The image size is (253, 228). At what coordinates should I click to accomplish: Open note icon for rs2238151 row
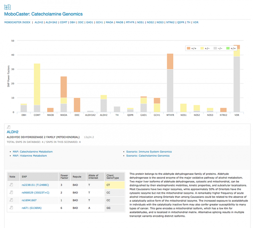pyautogui.click(x=11, y=185)
